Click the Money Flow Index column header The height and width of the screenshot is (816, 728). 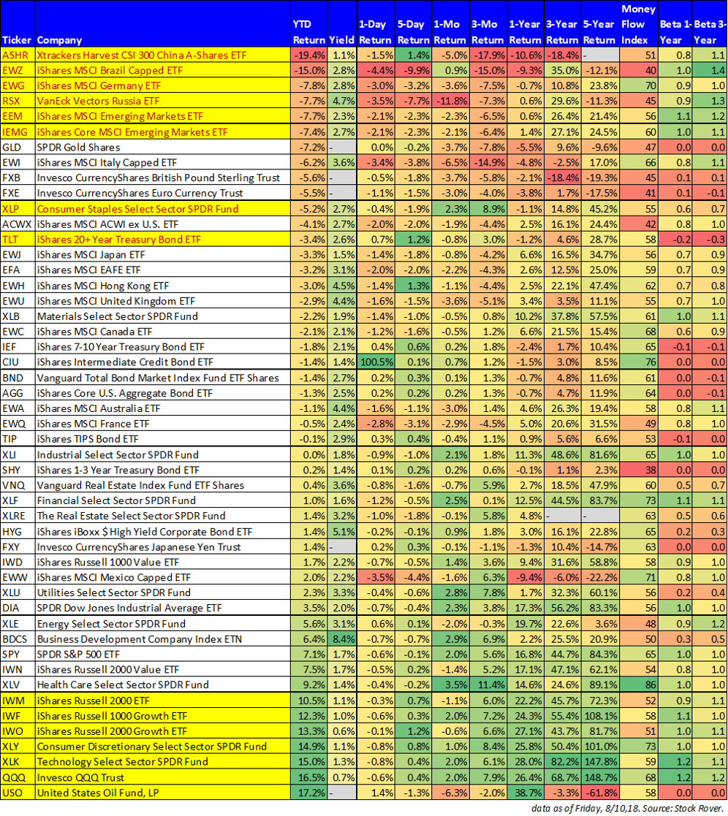(638, 24)
